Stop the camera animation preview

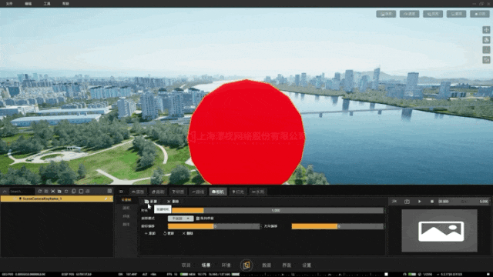[432, 202]
